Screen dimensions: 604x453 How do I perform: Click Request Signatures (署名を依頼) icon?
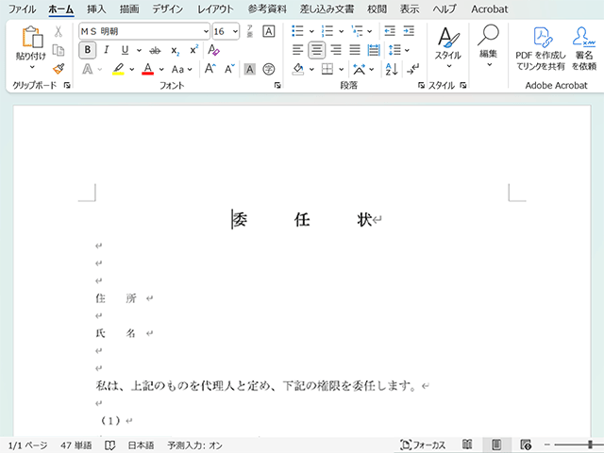click(x=584, y=48)
